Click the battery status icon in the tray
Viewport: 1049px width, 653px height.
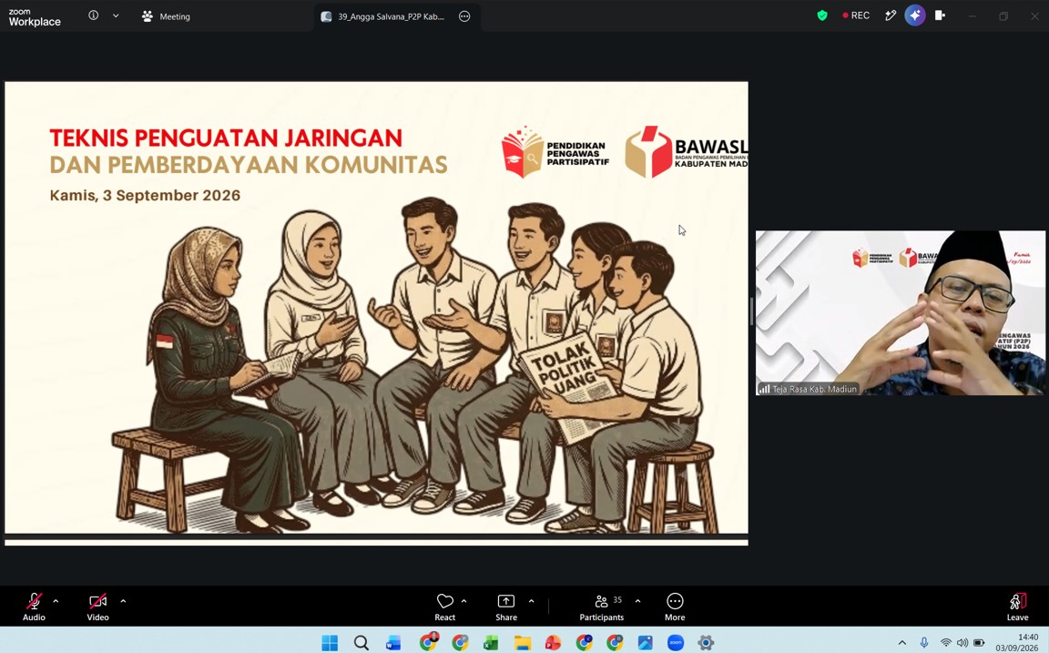coord(978,643)
